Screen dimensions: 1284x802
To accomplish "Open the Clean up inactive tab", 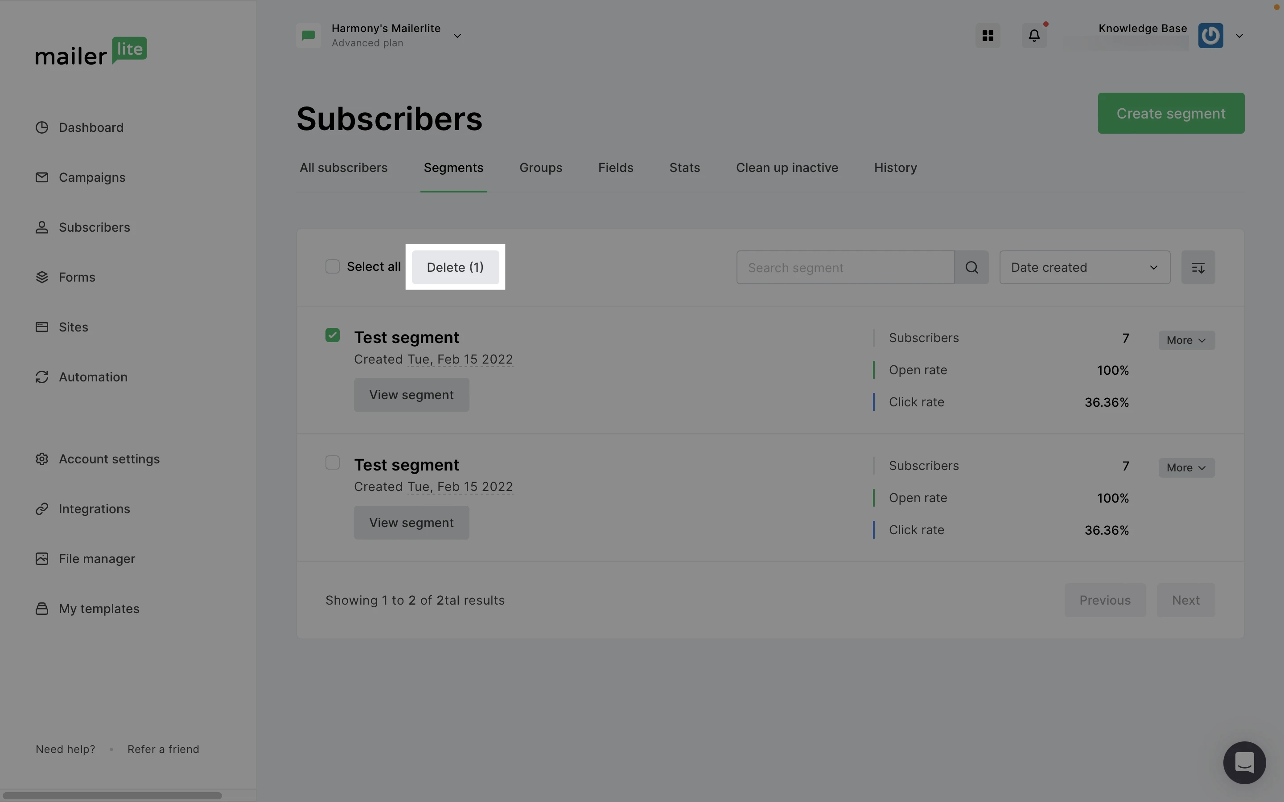I will [786, 168].
